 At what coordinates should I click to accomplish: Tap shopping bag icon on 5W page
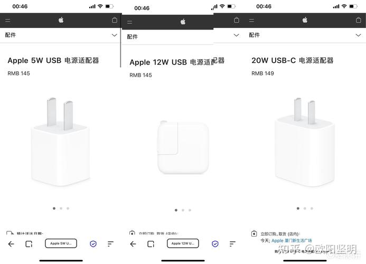(x=115, y=20)
